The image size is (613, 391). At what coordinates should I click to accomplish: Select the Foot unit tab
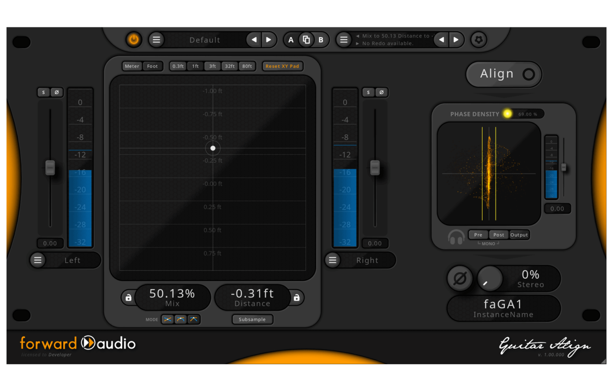[x=152, y=66]
